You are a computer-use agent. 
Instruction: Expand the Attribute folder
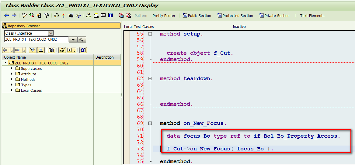tap(12, 74)
